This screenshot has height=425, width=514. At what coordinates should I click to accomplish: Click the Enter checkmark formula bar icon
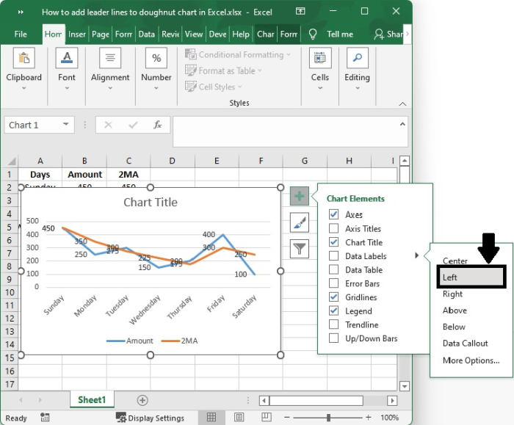[133, 125]
